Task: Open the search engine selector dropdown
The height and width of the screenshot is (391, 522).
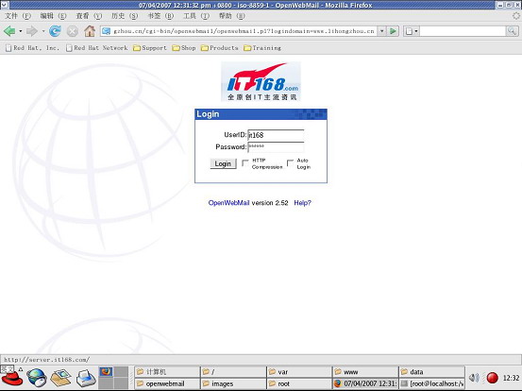Action: tap(412, 31)
